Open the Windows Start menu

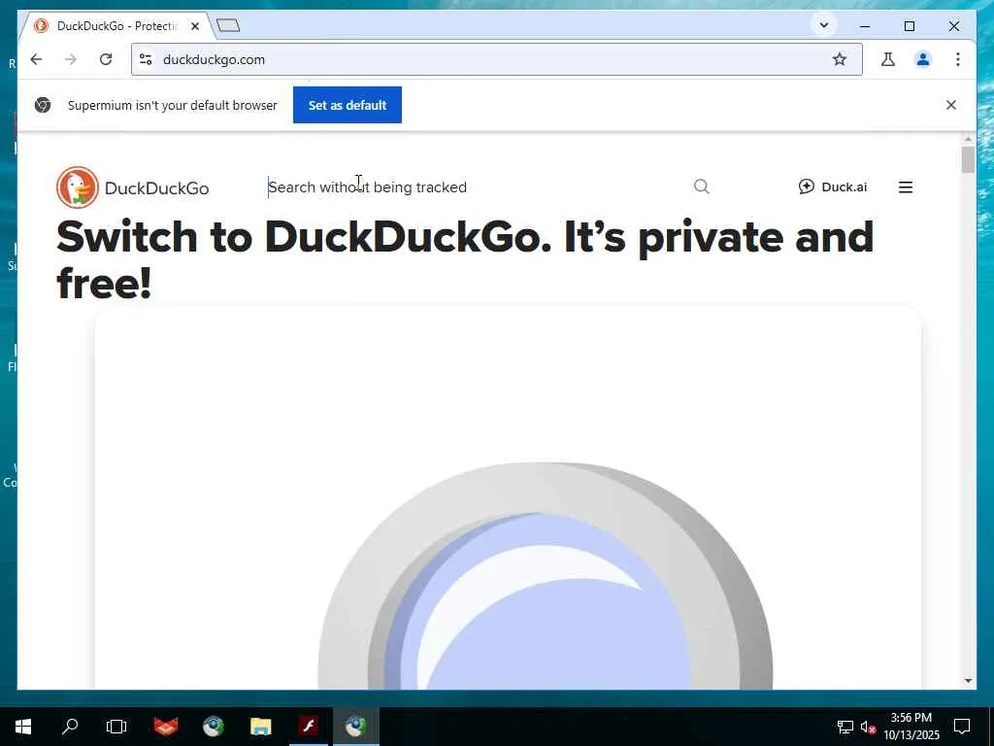[23, 727]
